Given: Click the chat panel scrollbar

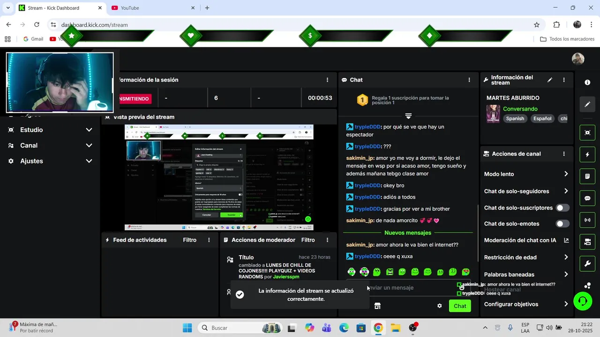Looking at the screenshot, I should point(478,233).
